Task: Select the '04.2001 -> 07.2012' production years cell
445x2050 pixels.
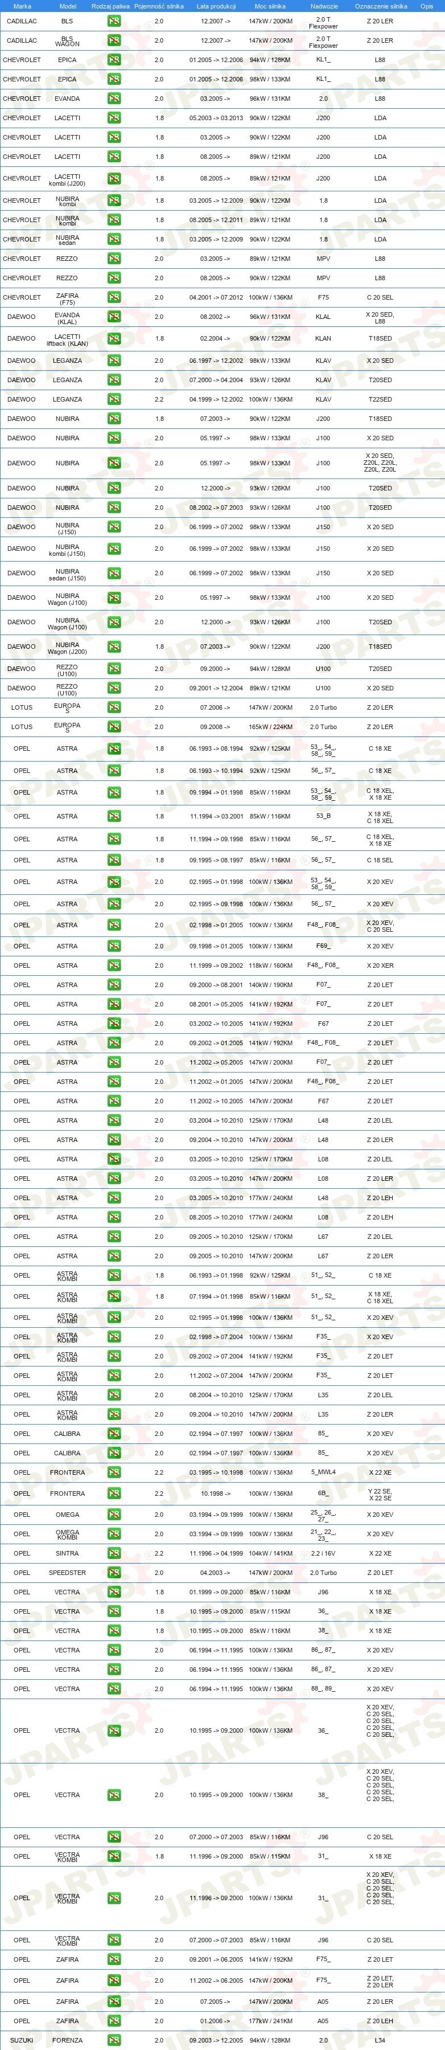Action: (216, 298)
